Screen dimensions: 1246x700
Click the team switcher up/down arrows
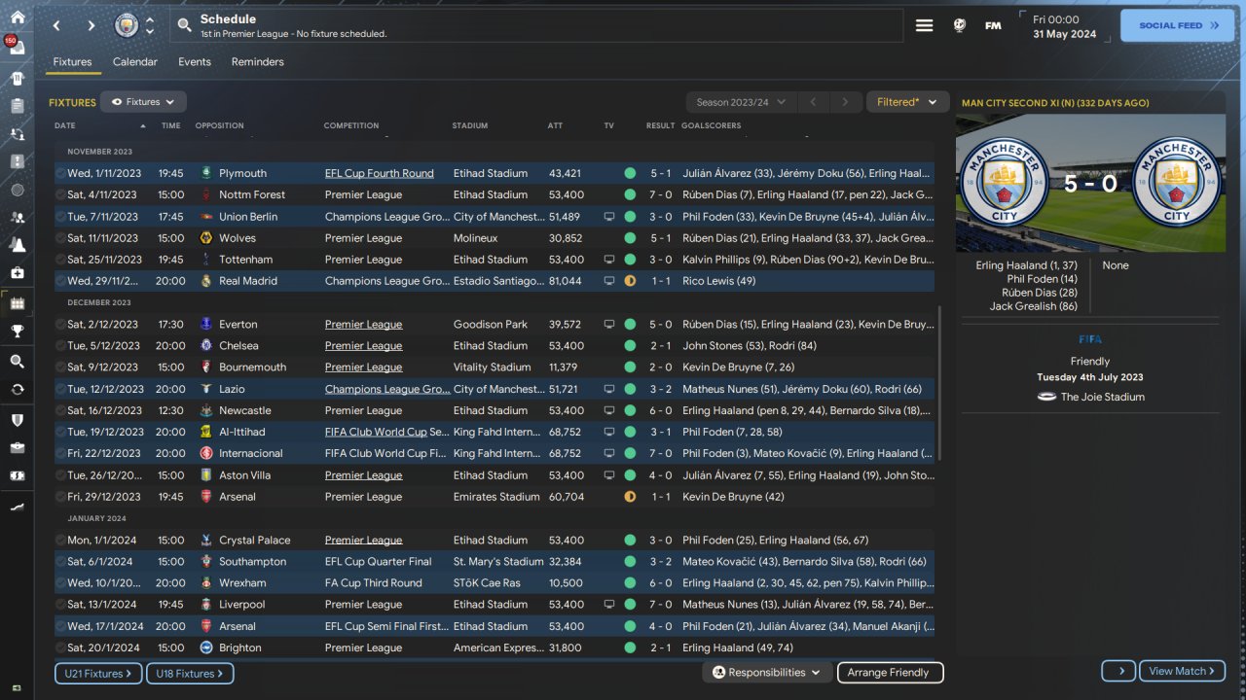click(x=150, y=26)
